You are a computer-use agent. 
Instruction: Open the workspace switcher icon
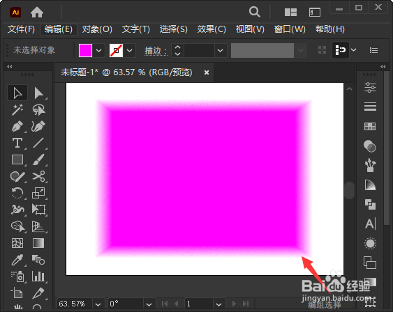point(315,12)
